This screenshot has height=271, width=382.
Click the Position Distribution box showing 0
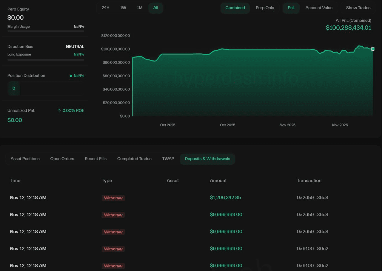tap(14, 88)
